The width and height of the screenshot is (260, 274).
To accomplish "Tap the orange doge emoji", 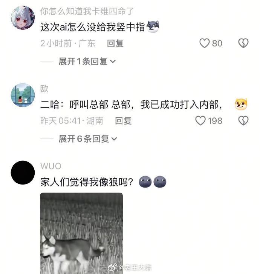I will [241, 104].
